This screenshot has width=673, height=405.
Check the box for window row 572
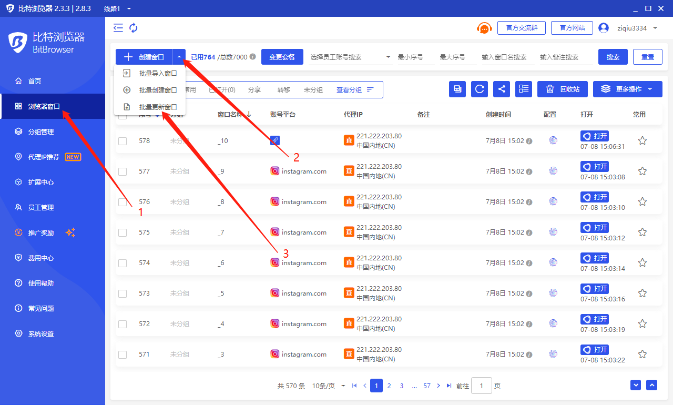(123, 324)
